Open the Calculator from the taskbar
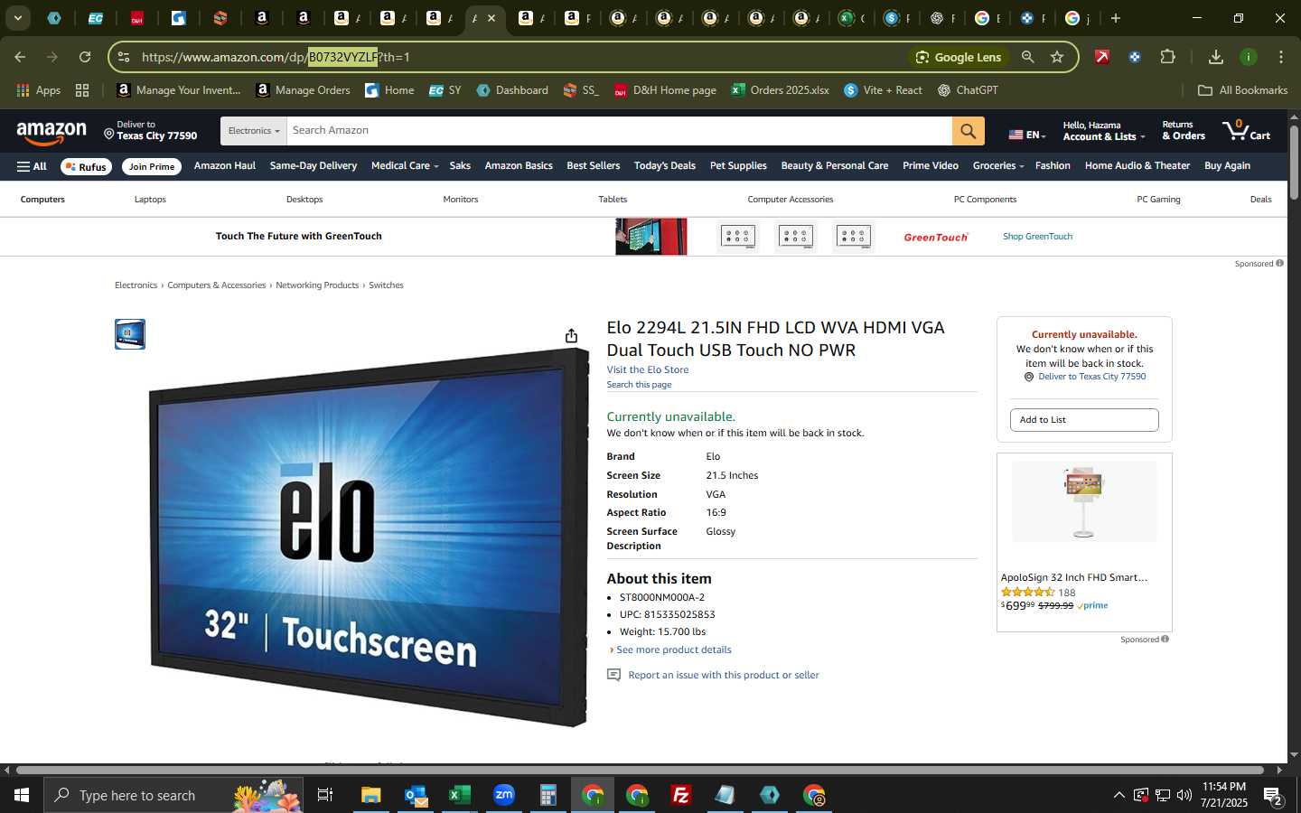Viewport: 1301px width, 813px height. (x=548, y=795)
